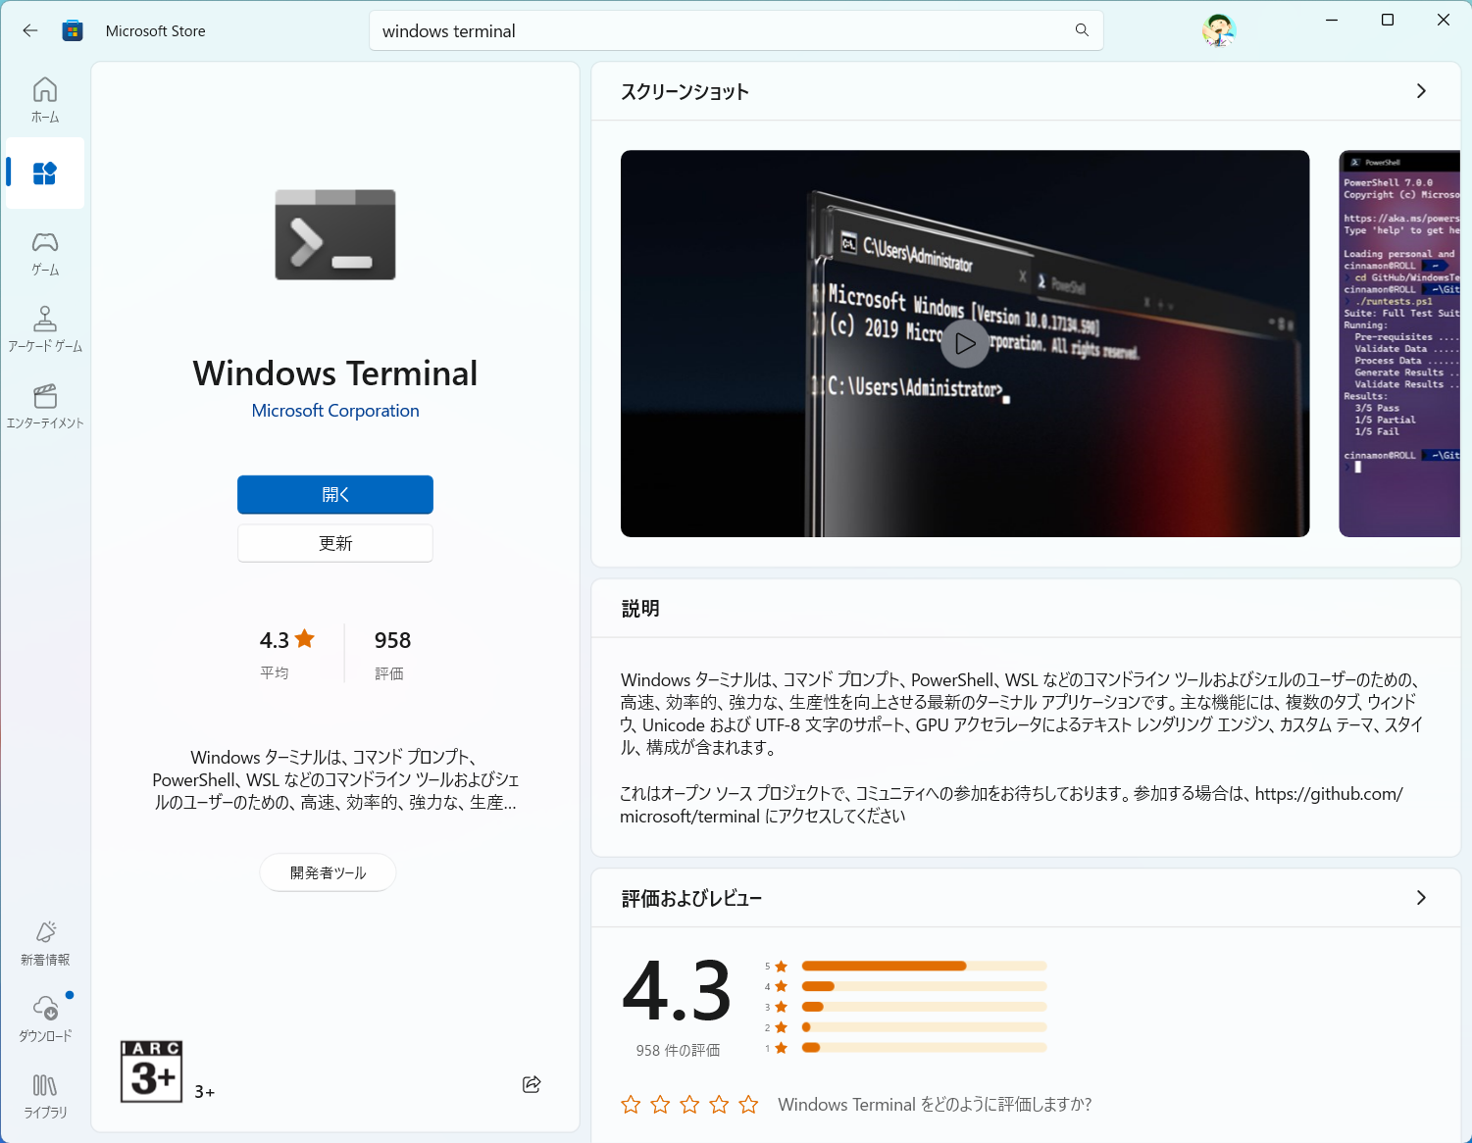
Task: Rate four stars
Action: (x=719, y=1105)
